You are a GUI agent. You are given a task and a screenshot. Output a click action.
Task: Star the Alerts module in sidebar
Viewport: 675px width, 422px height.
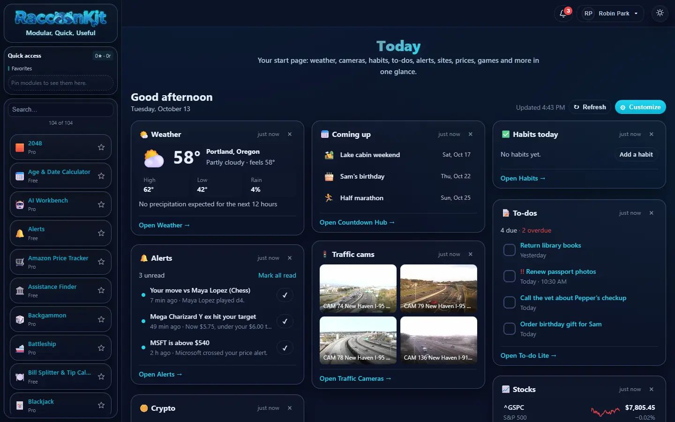[x=101, y=233]
